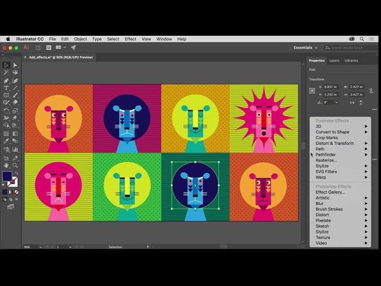Click the dark blue Fill color swatch
Screen dimensions: 381x286
[7, 176]
